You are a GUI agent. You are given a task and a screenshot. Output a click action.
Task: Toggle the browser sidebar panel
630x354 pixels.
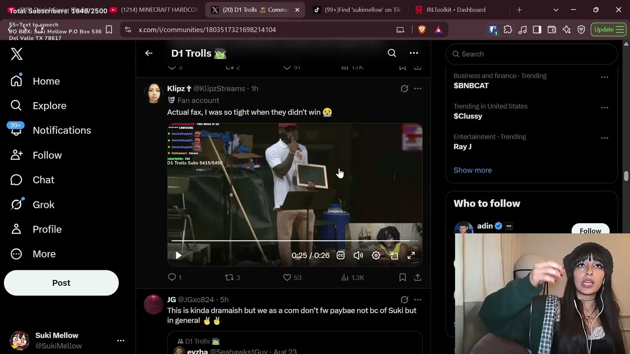tap(537, 29)
